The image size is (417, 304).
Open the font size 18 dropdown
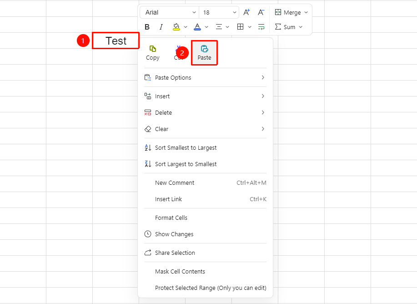tap(219, 12)
